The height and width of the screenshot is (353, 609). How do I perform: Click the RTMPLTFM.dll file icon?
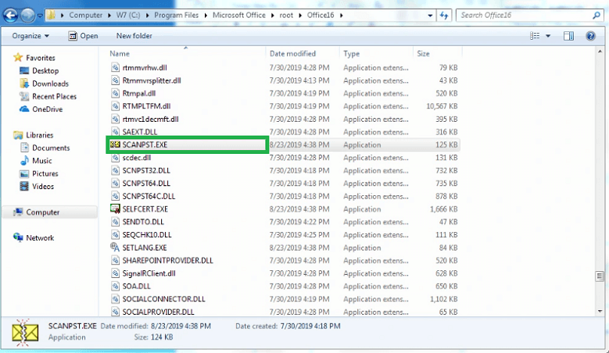pos(115,106)
